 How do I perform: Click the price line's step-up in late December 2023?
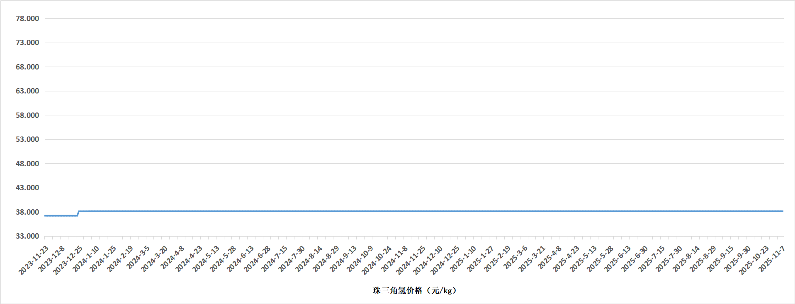78,213
